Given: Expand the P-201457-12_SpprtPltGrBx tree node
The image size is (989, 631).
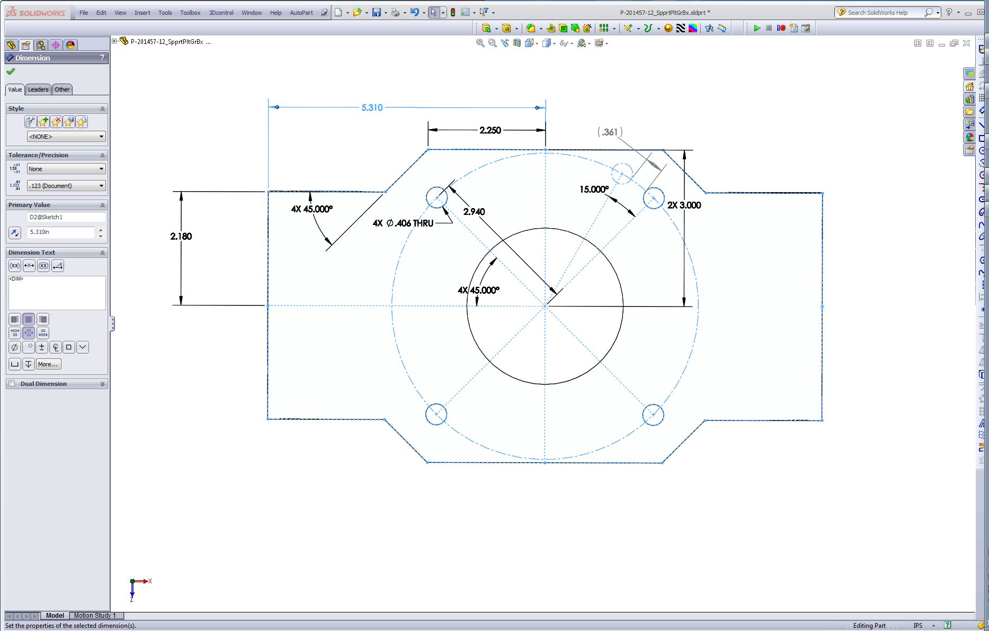Looking at the screenshot, I should [114, 41].
